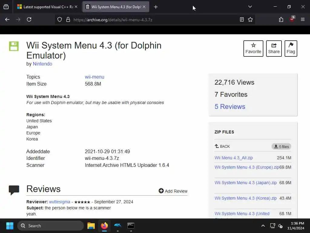Click the Firefox taskbar icon
310x233 pixels.
[x=104, y=226]
